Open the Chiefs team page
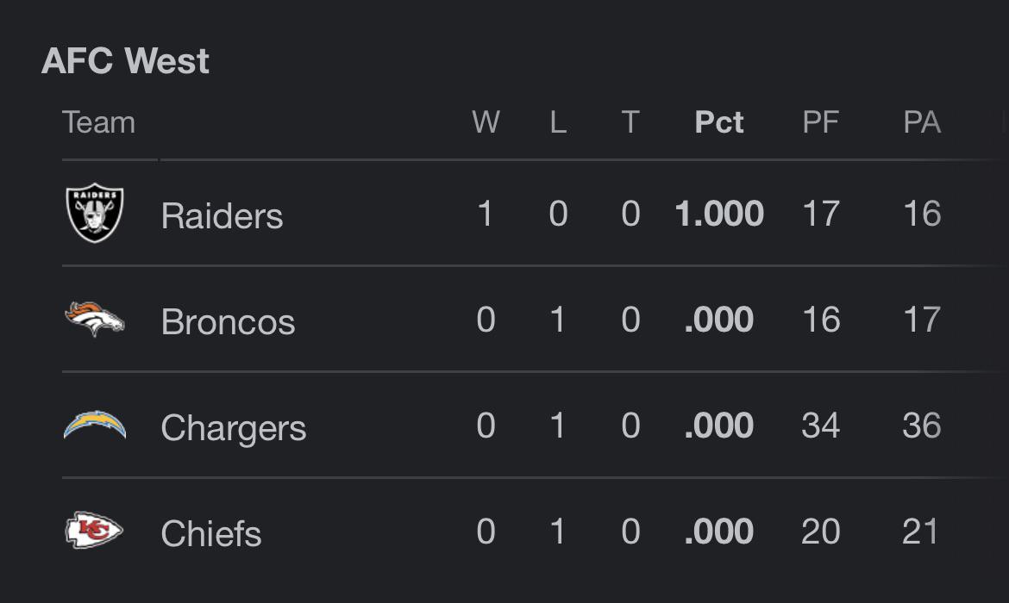1009x603 pixels. pos(210,534)
